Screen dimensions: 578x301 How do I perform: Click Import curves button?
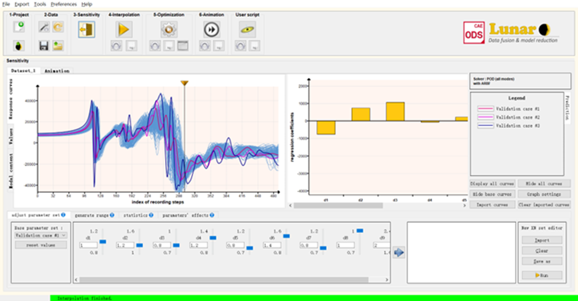(x=492, y=205)
